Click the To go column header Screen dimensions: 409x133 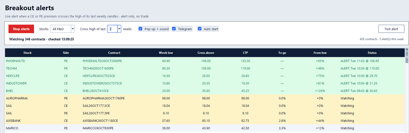[x=282, y=53]
